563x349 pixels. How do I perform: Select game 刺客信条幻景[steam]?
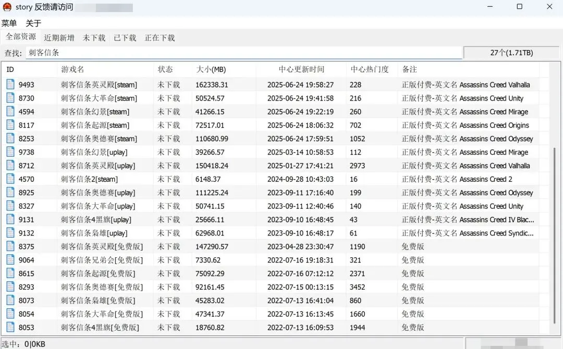coord(95,111)
